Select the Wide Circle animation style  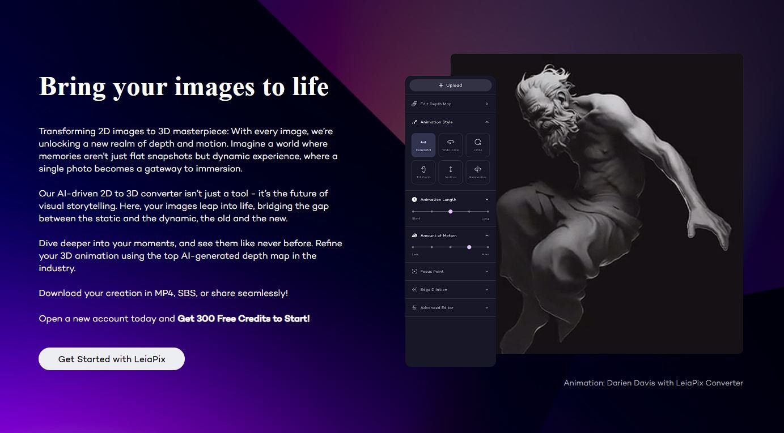coord(451,145)
